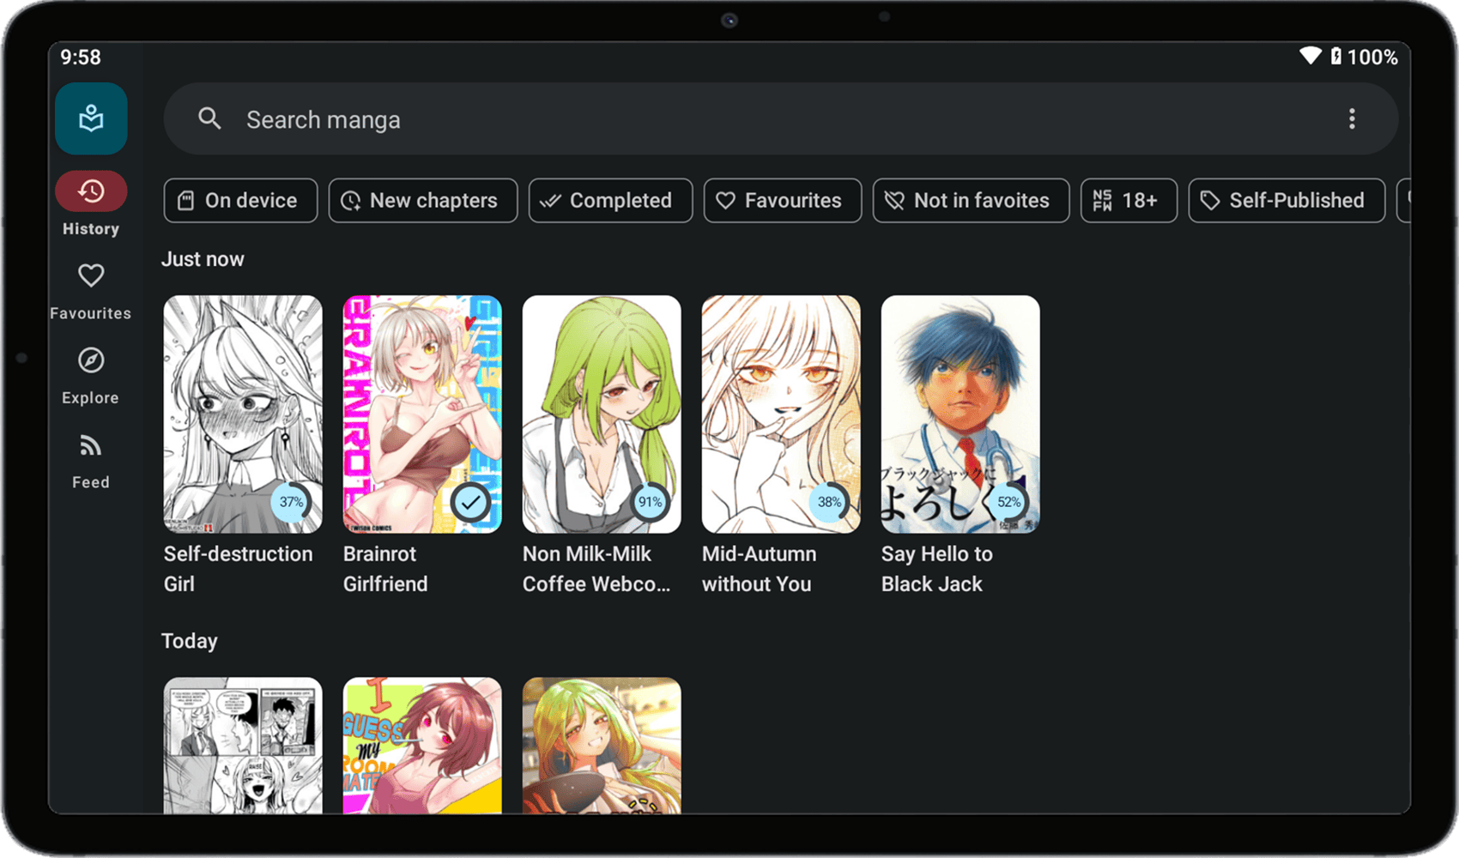
Task: Toggle the On device filter chip
Action: [240, 200]
